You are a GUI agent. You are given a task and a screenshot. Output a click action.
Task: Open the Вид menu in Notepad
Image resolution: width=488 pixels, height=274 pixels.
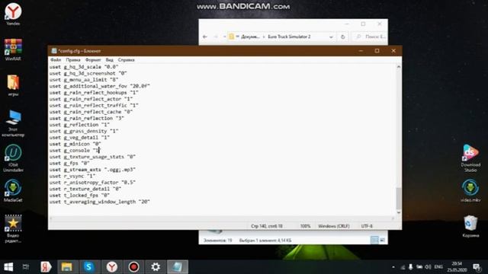pyautogui.click(x=110, y=59)
